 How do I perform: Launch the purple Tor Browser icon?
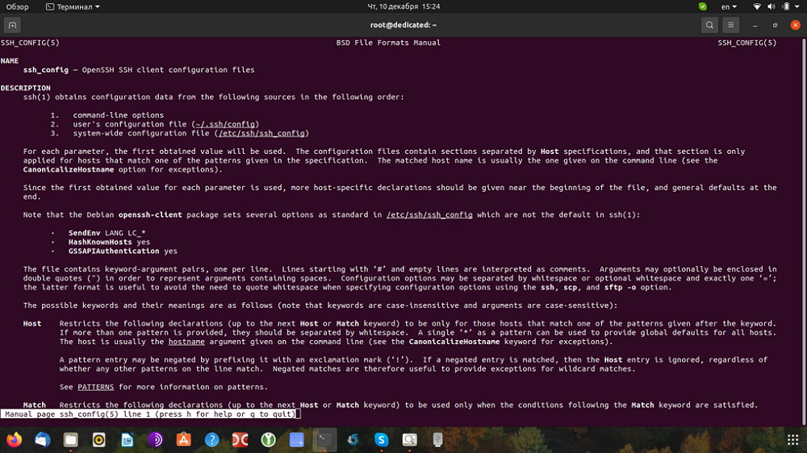coord(156,439)
